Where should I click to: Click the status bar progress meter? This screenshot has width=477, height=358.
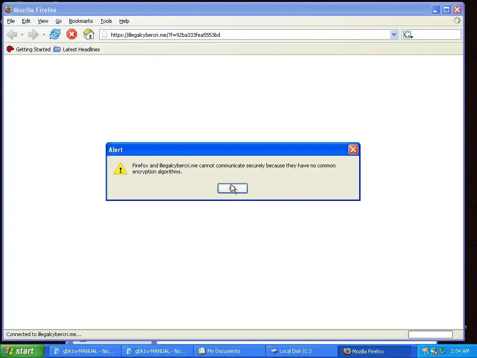pyautogui.click(x=430, y=335)
